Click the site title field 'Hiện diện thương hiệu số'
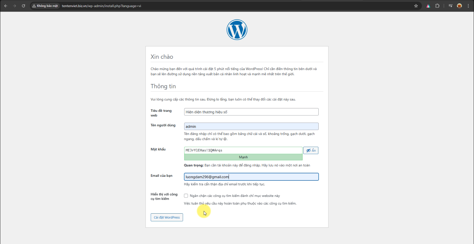The width and height of the screenshot is (474, 244). pyautogui.click(x=251, y=112)
